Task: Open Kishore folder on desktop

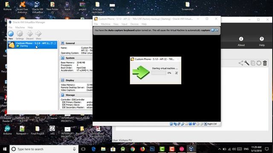Action: [7, 6]
